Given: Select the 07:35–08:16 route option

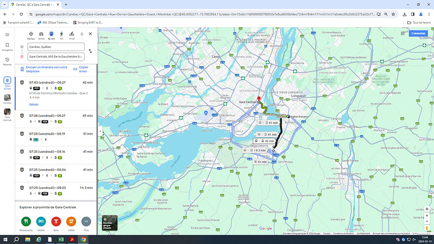Looking at the screenshot, I should [x=56, y=155].
